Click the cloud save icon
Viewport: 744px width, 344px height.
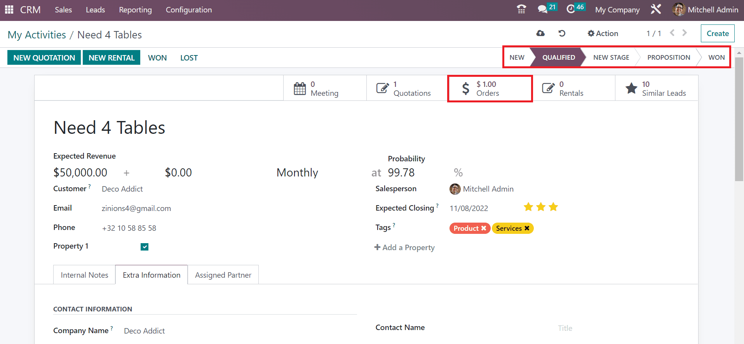point(540,33)
